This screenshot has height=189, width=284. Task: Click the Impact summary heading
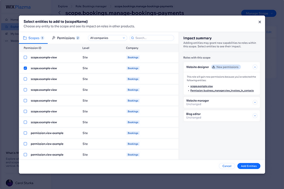pos(197,38)
